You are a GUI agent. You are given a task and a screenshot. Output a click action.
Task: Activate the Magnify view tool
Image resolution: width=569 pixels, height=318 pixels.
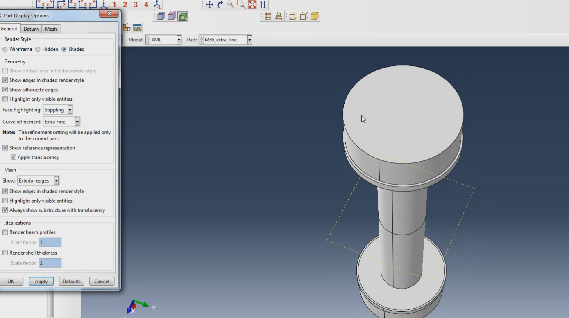(x=230, y=5)
